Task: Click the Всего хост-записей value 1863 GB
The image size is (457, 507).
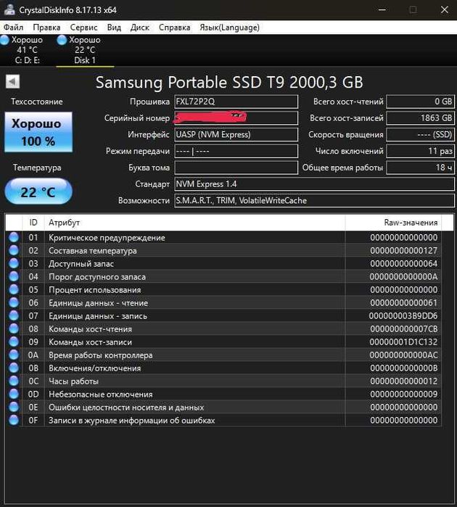Action: 420,118
